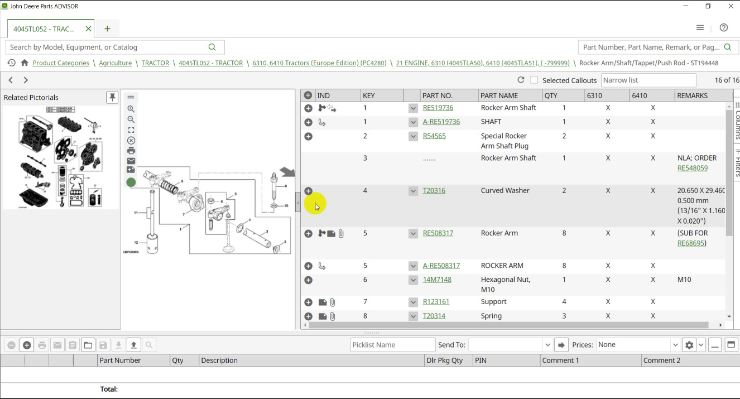Image resolution: width=740 pixels, height=399 pixels.
Task: Add R54565 Special Rocker Arm Shaft Plug to the picklist
Action: tap(308, 136)
